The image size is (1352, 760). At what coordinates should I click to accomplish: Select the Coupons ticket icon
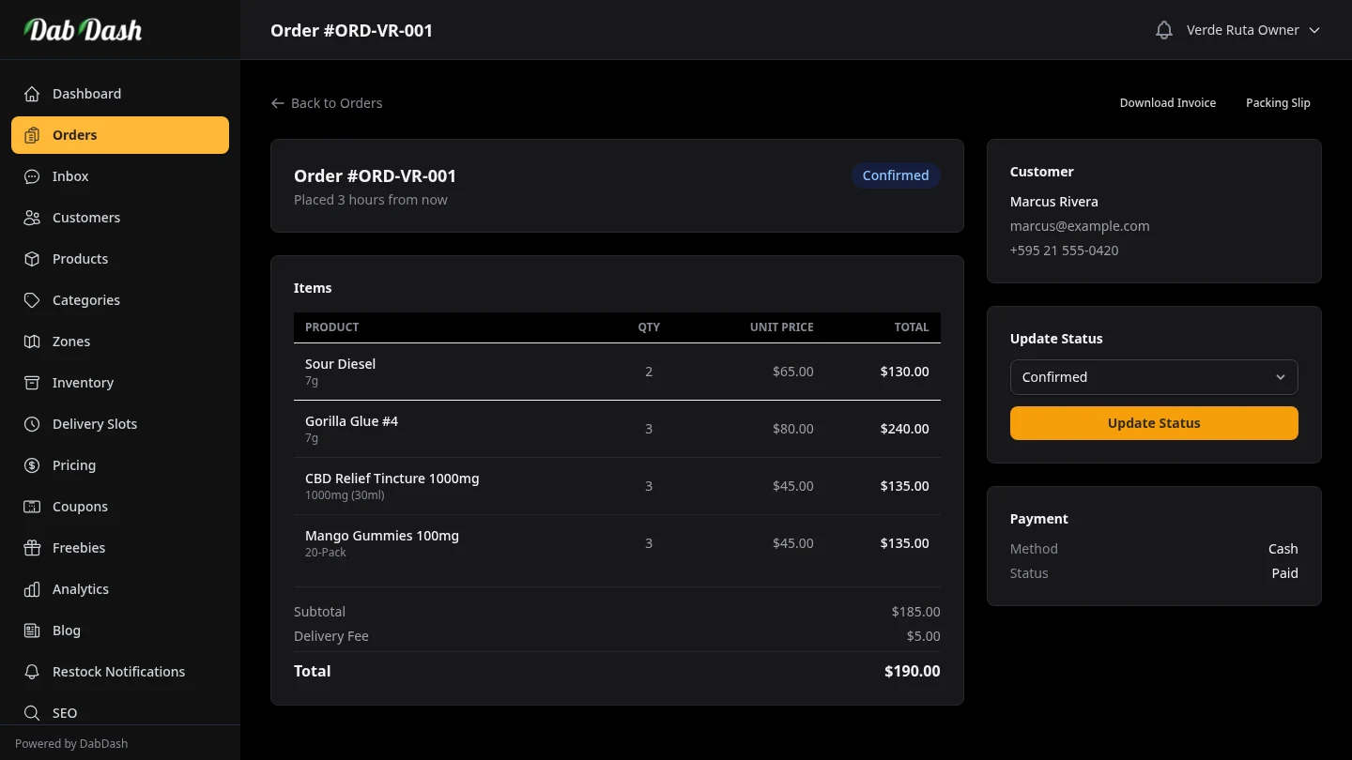coord(32,507)
